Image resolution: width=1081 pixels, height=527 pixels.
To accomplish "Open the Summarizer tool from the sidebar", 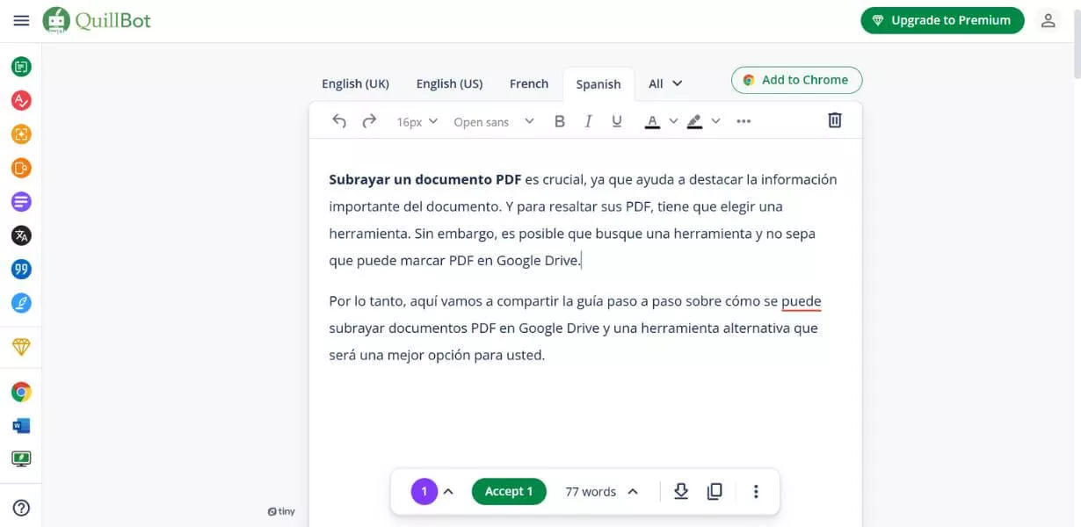I will pos(20,201).
